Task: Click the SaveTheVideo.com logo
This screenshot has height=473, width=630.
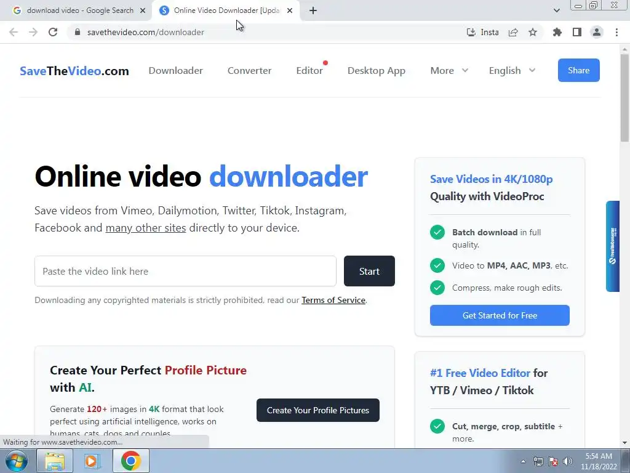Action: (74, 71)
